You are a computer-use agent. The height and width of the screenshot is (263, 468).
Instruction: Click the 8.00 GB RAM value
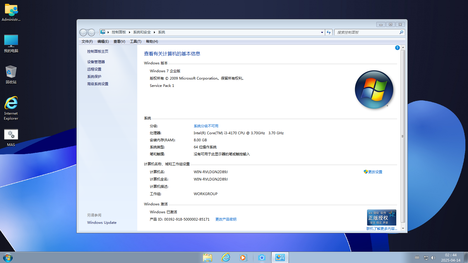click(200, 140)
